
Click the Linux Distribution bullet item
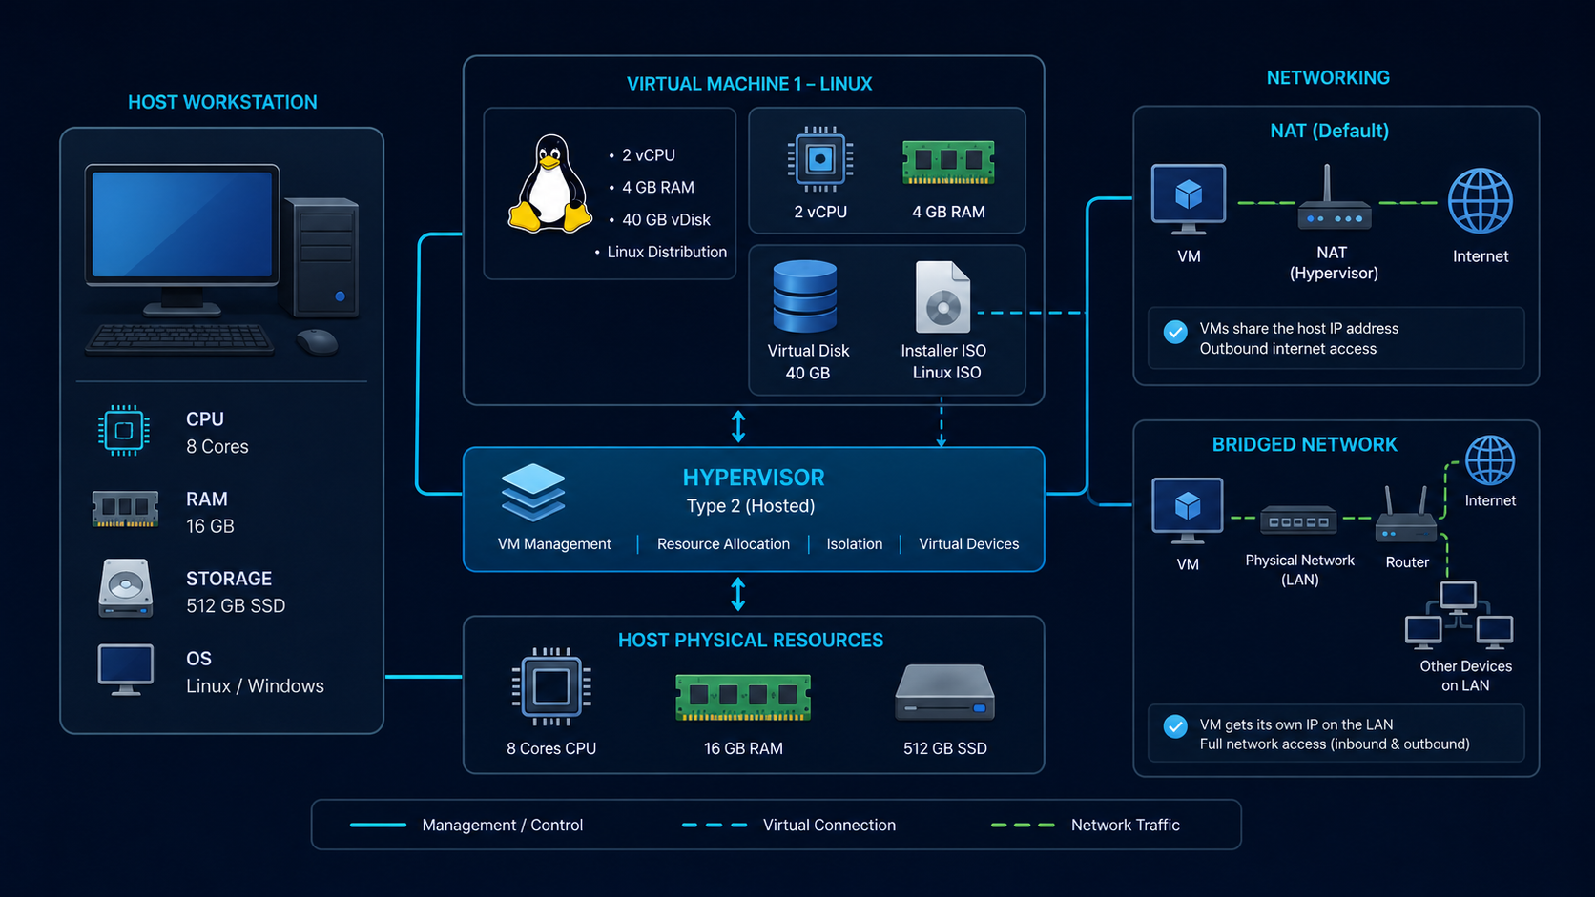click(x=660, y=253)
